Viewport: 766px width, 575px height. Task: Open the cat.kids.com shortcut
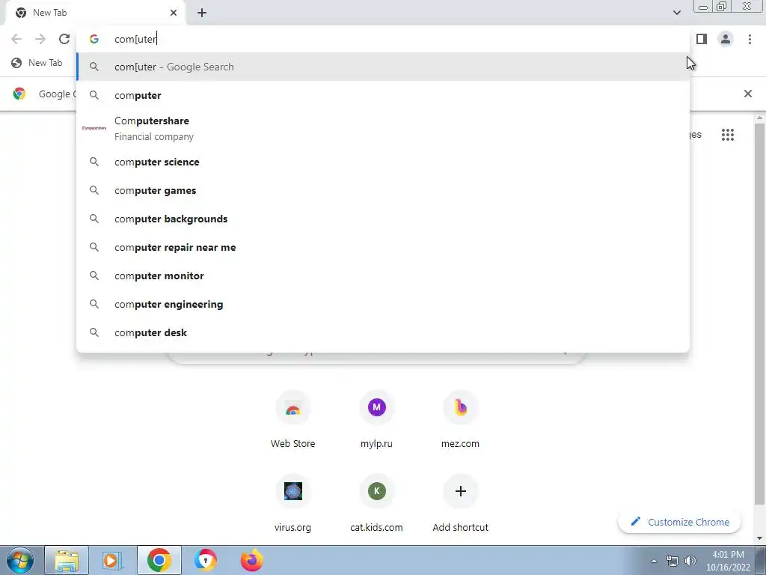click(376, 504)
